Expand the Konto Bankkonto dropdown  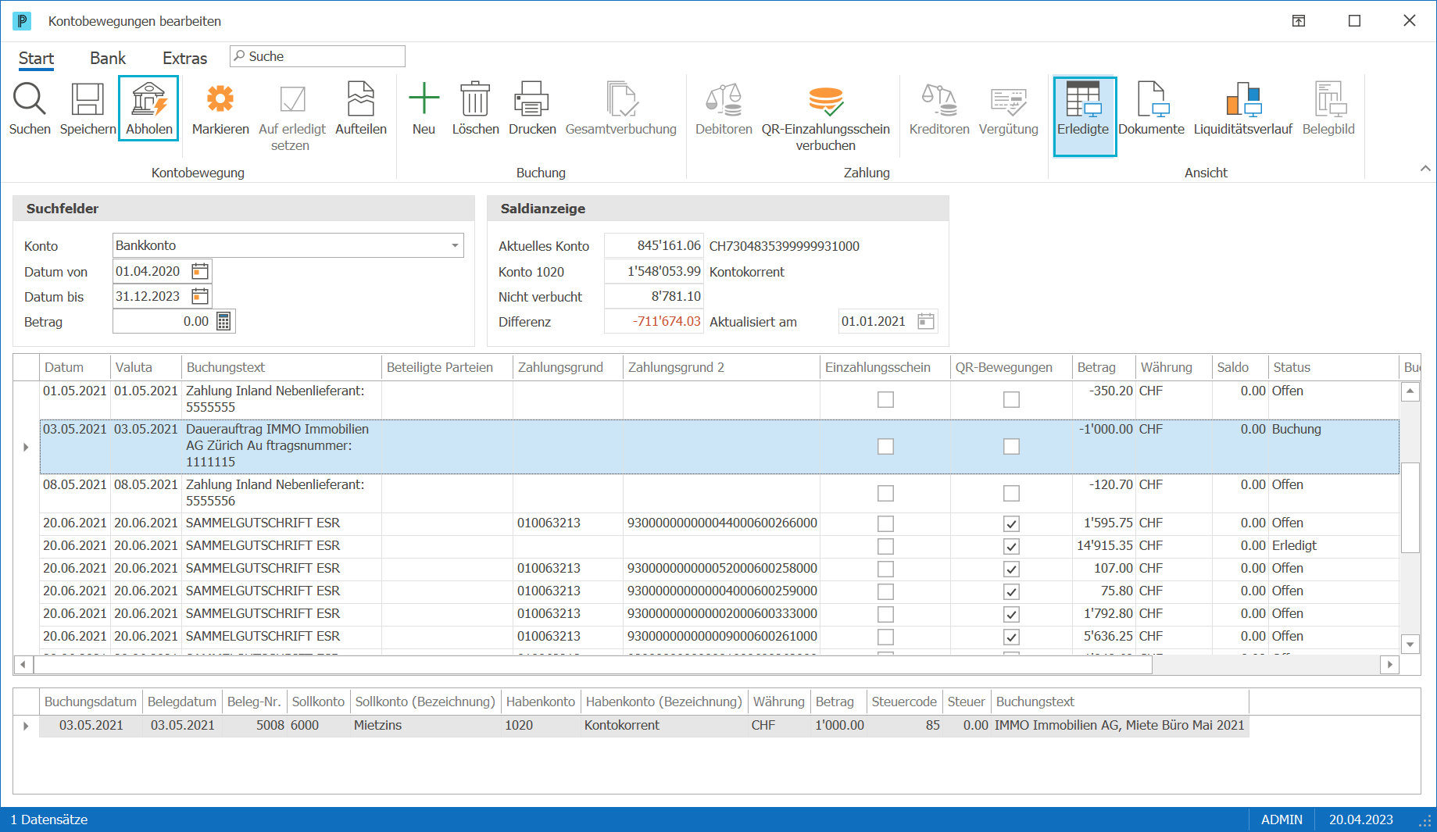(x=455, y=245)
